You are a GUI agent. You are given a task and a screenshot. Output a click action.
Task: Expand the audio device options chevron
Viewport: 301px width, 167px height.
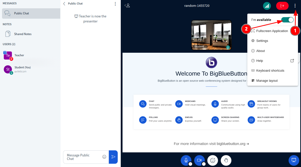pyautogui.click(x=190, y=164)
